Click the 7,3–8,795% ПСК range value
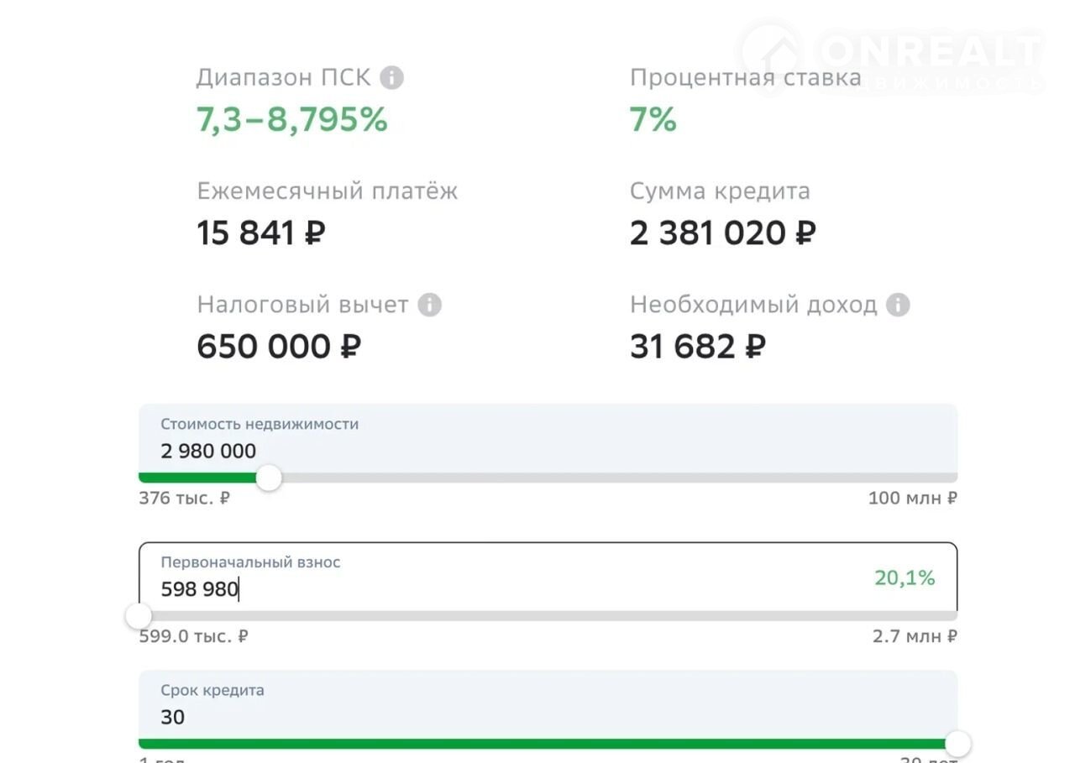This screenshot has width=1075, height=763. tap(292, 120)
